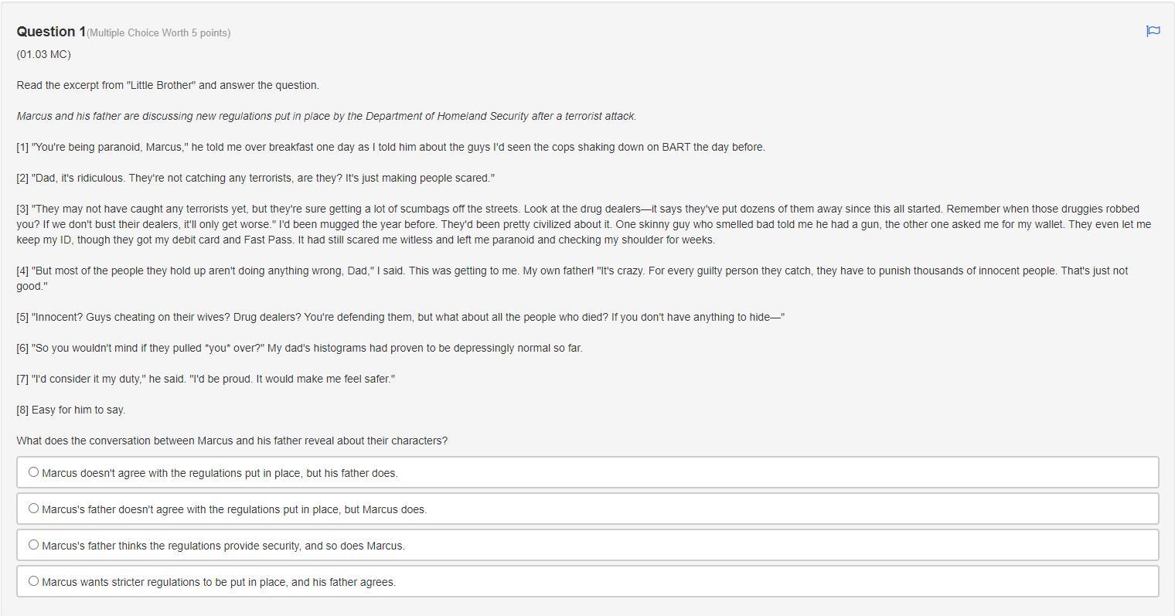Image resolution: width=1175 pixels, height=616 pixels.
Task: Click the answer text "Marcus wants stricter regulations…his father agrees"
Action: point(219,582)
